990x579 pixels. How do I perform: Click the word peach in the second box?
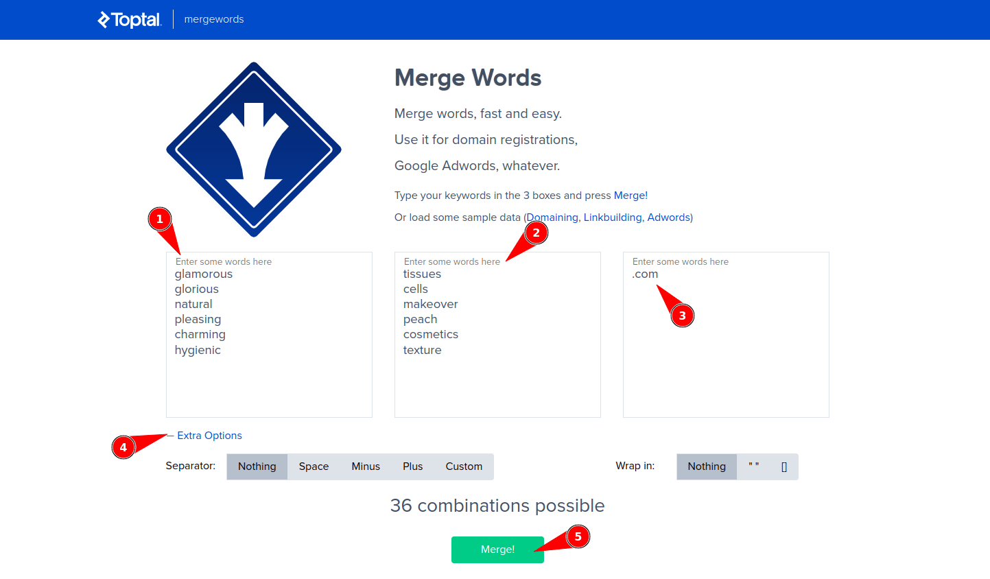pyautogui.click(x=420, y=320)
